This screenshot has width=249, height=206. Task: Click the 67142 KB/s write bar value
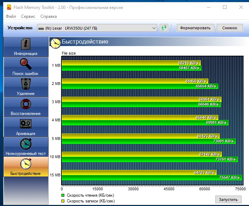pyautogui.click(x=209, y=155)
